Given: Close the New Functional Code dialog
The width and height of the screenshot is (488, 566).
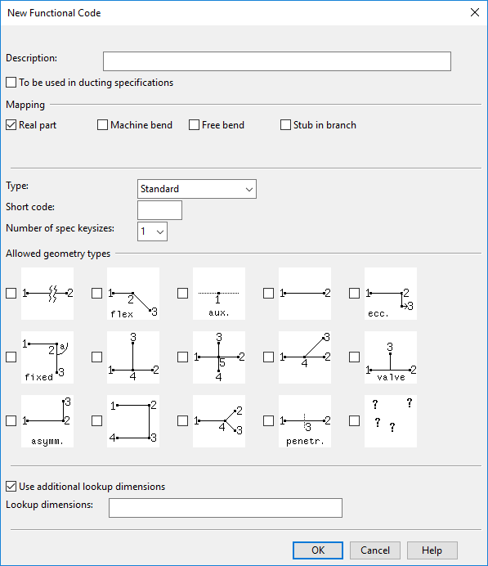Looking at the screenshot, I should click(x=475, y=12).
